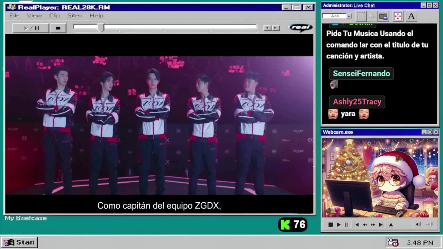443x249 pixels.
Task: Click the 'yara' chat message
Action: (348, 114)
